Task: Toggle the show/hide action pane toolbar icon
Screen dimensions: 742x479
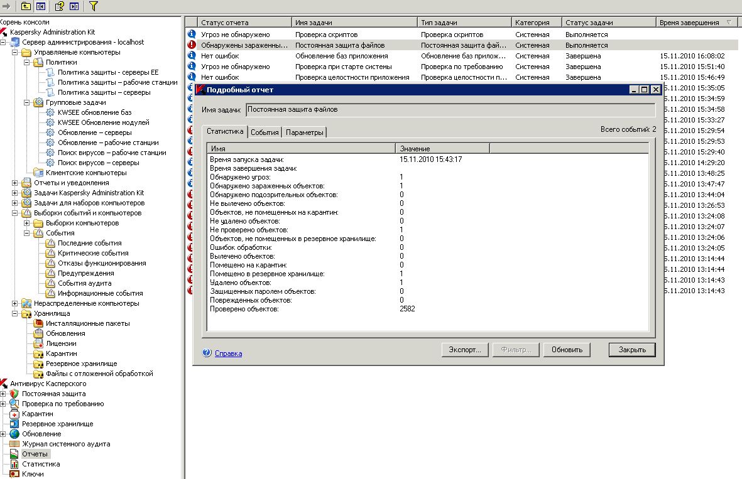Action: point(74,6)
